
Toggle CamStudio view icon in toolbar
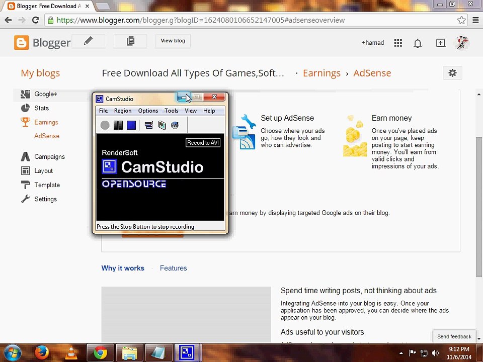[x=149, y=125]
